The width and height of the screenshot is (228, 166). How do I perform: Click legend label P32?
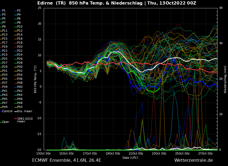coord(20,71)
